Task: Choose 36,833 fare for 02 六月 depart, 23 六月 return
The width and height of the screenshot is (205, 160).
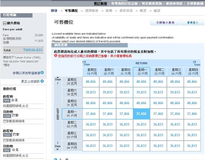Action: [159, 125]
